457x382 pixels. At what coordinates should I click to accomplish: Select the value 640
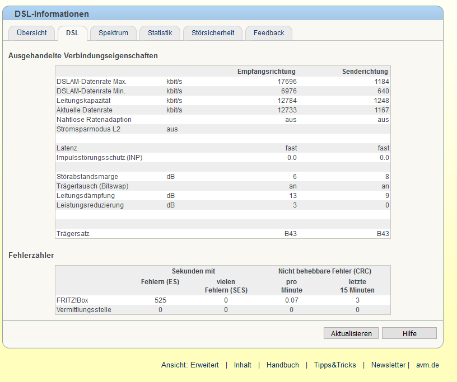pyautogui.click(x=383, y=91)
